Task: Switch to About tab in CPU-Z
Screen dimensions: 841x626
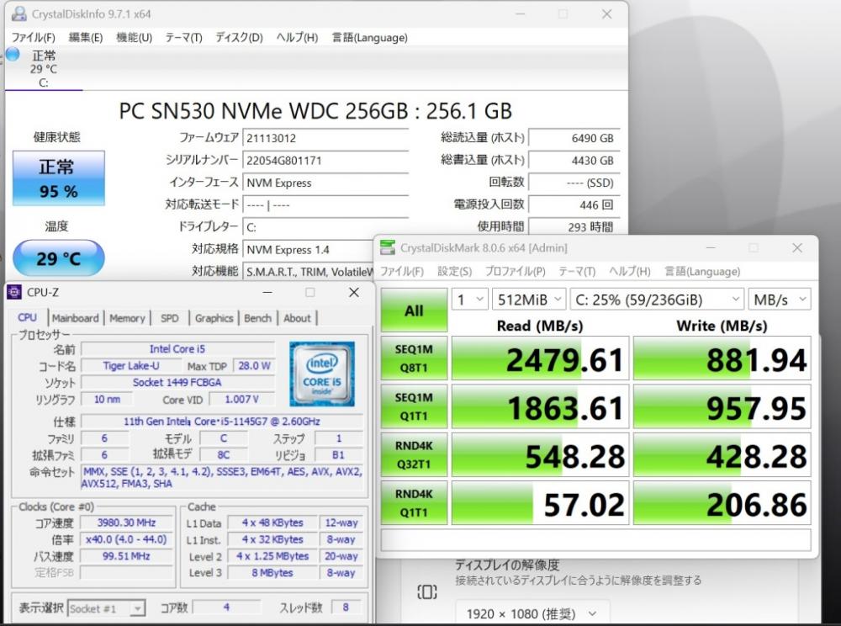Action: coord(297,318)
